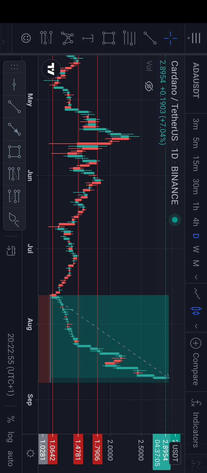This screenshot has height=473, width=207.
Task: Select the 4h timeframe
Action: 195,222
